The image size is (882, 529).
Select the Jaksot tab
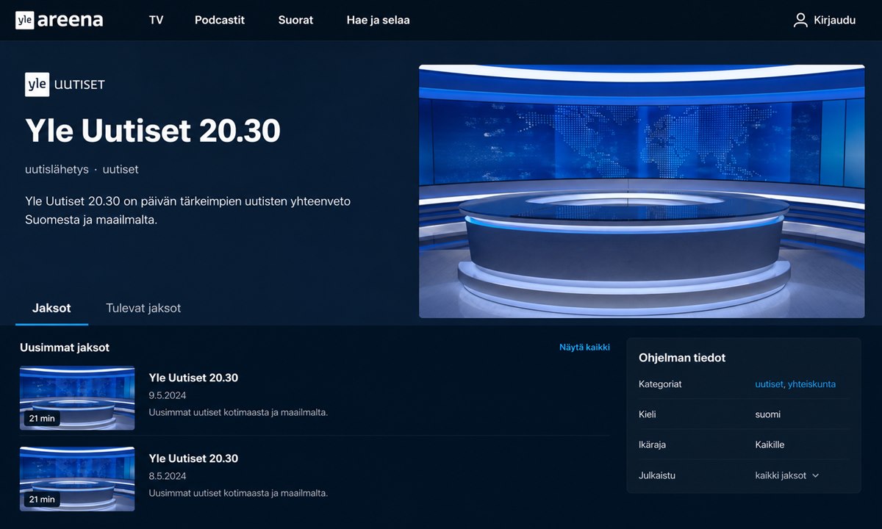pos(51,309)
